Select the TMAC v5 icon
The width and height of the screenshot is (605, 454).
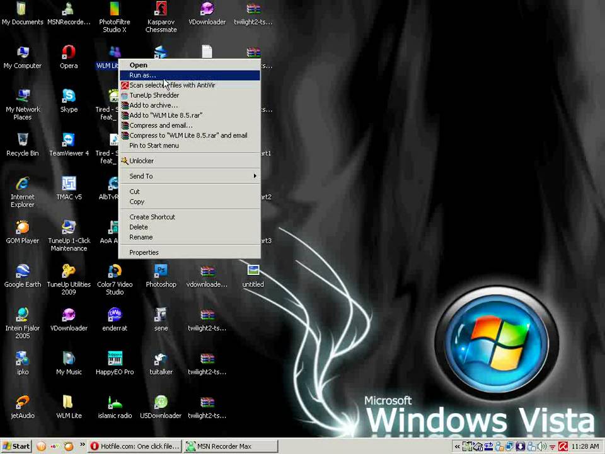point(69,189)
